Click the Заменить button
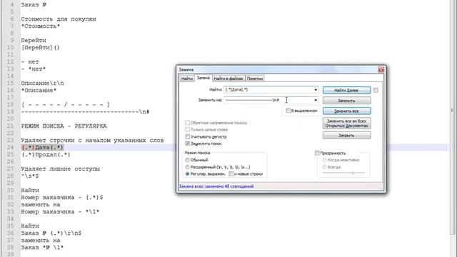 (x=346, y=101)
